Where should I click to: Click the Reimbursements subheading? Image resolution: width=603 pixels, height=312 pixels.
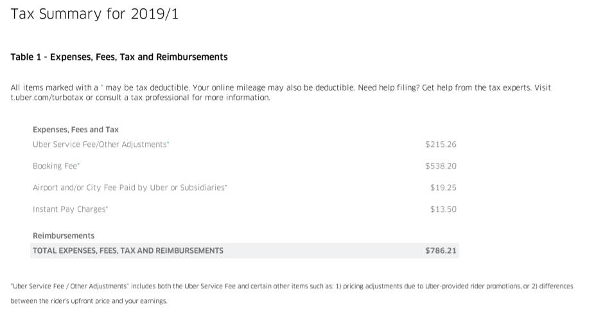pos(64,236)
